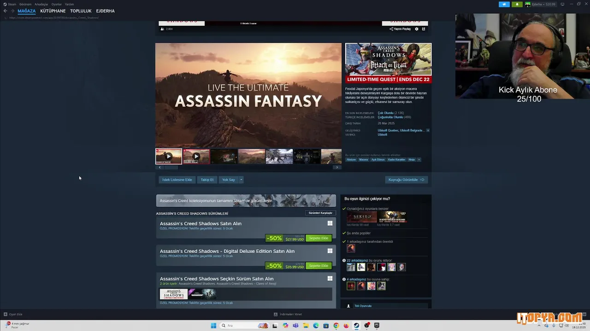Open Microsoft Teams taskbar icon
Screen dimensions: 590x331
[x=295, y=325]
